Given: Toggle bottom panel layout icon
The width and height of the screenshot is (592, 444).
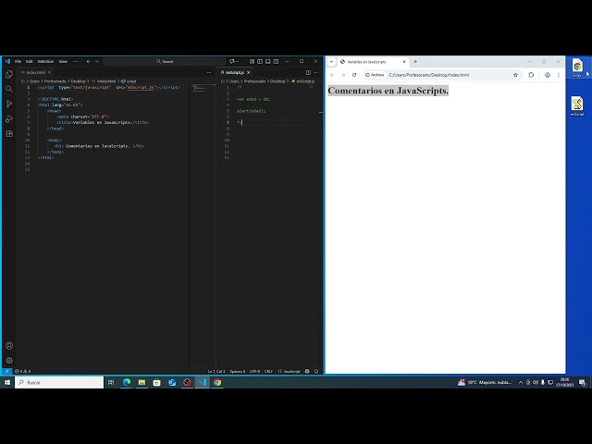Looking at the screenshot, I should [267, 61].
